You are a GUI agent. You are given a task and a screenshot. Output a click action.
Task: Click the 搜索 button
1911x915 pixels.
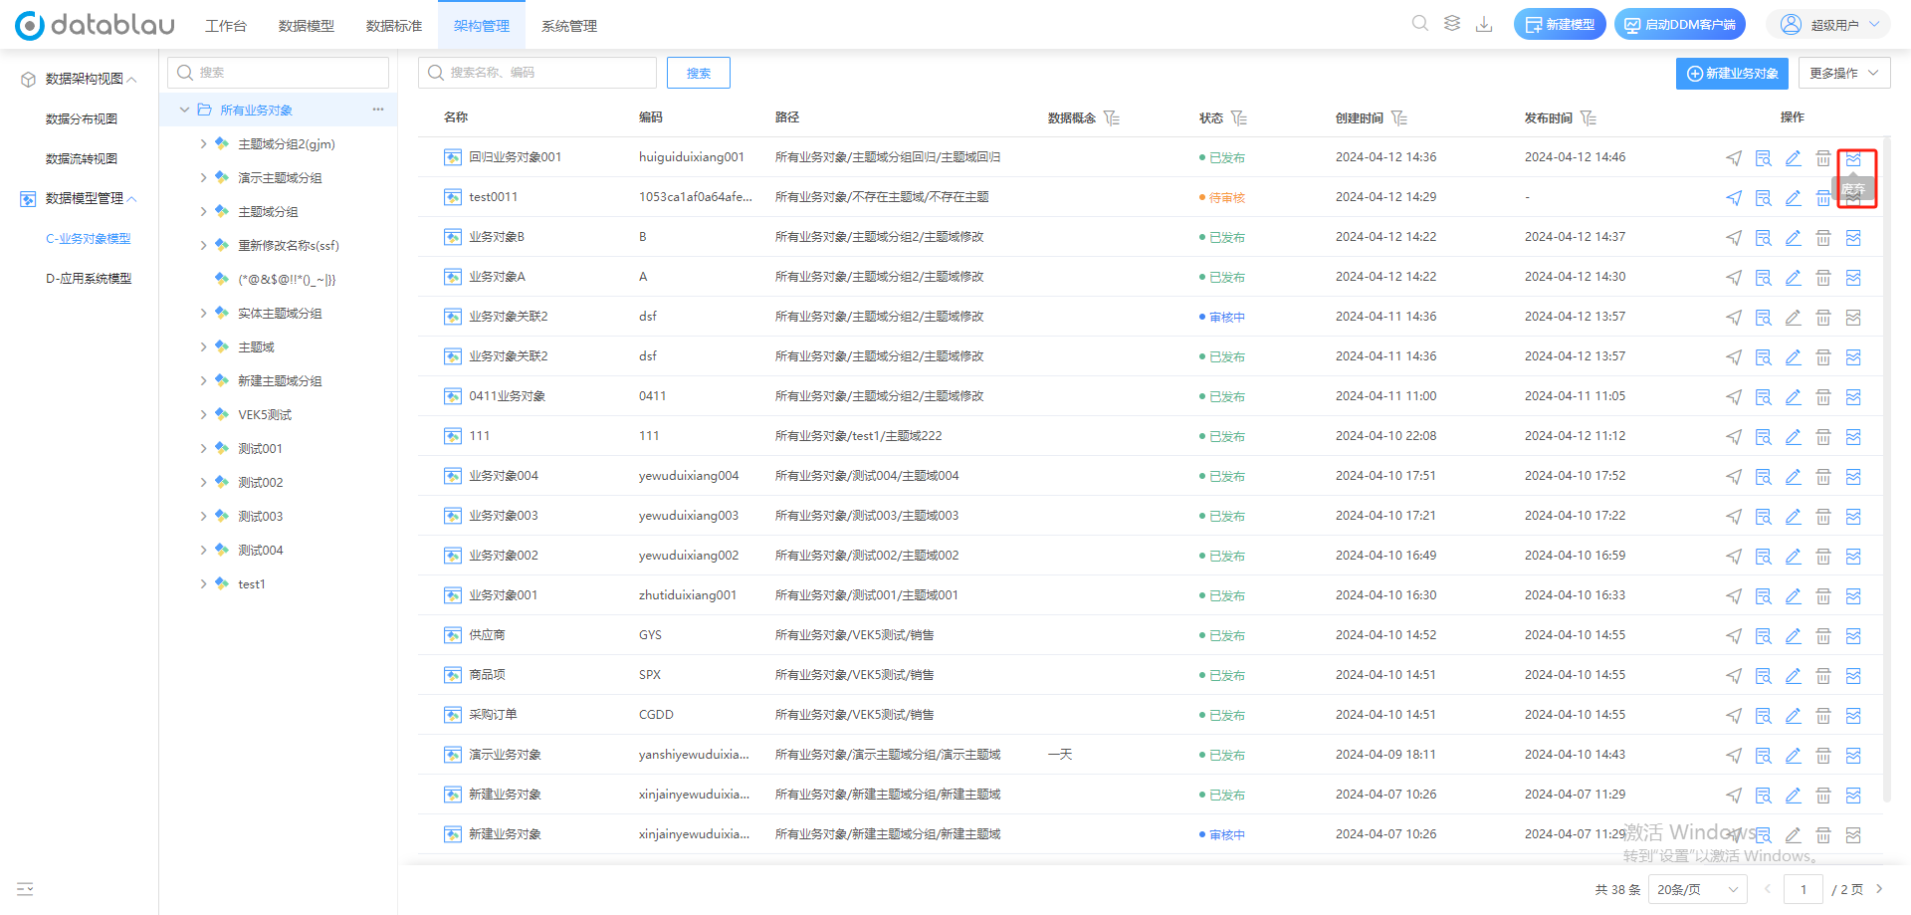click(699, 73)
